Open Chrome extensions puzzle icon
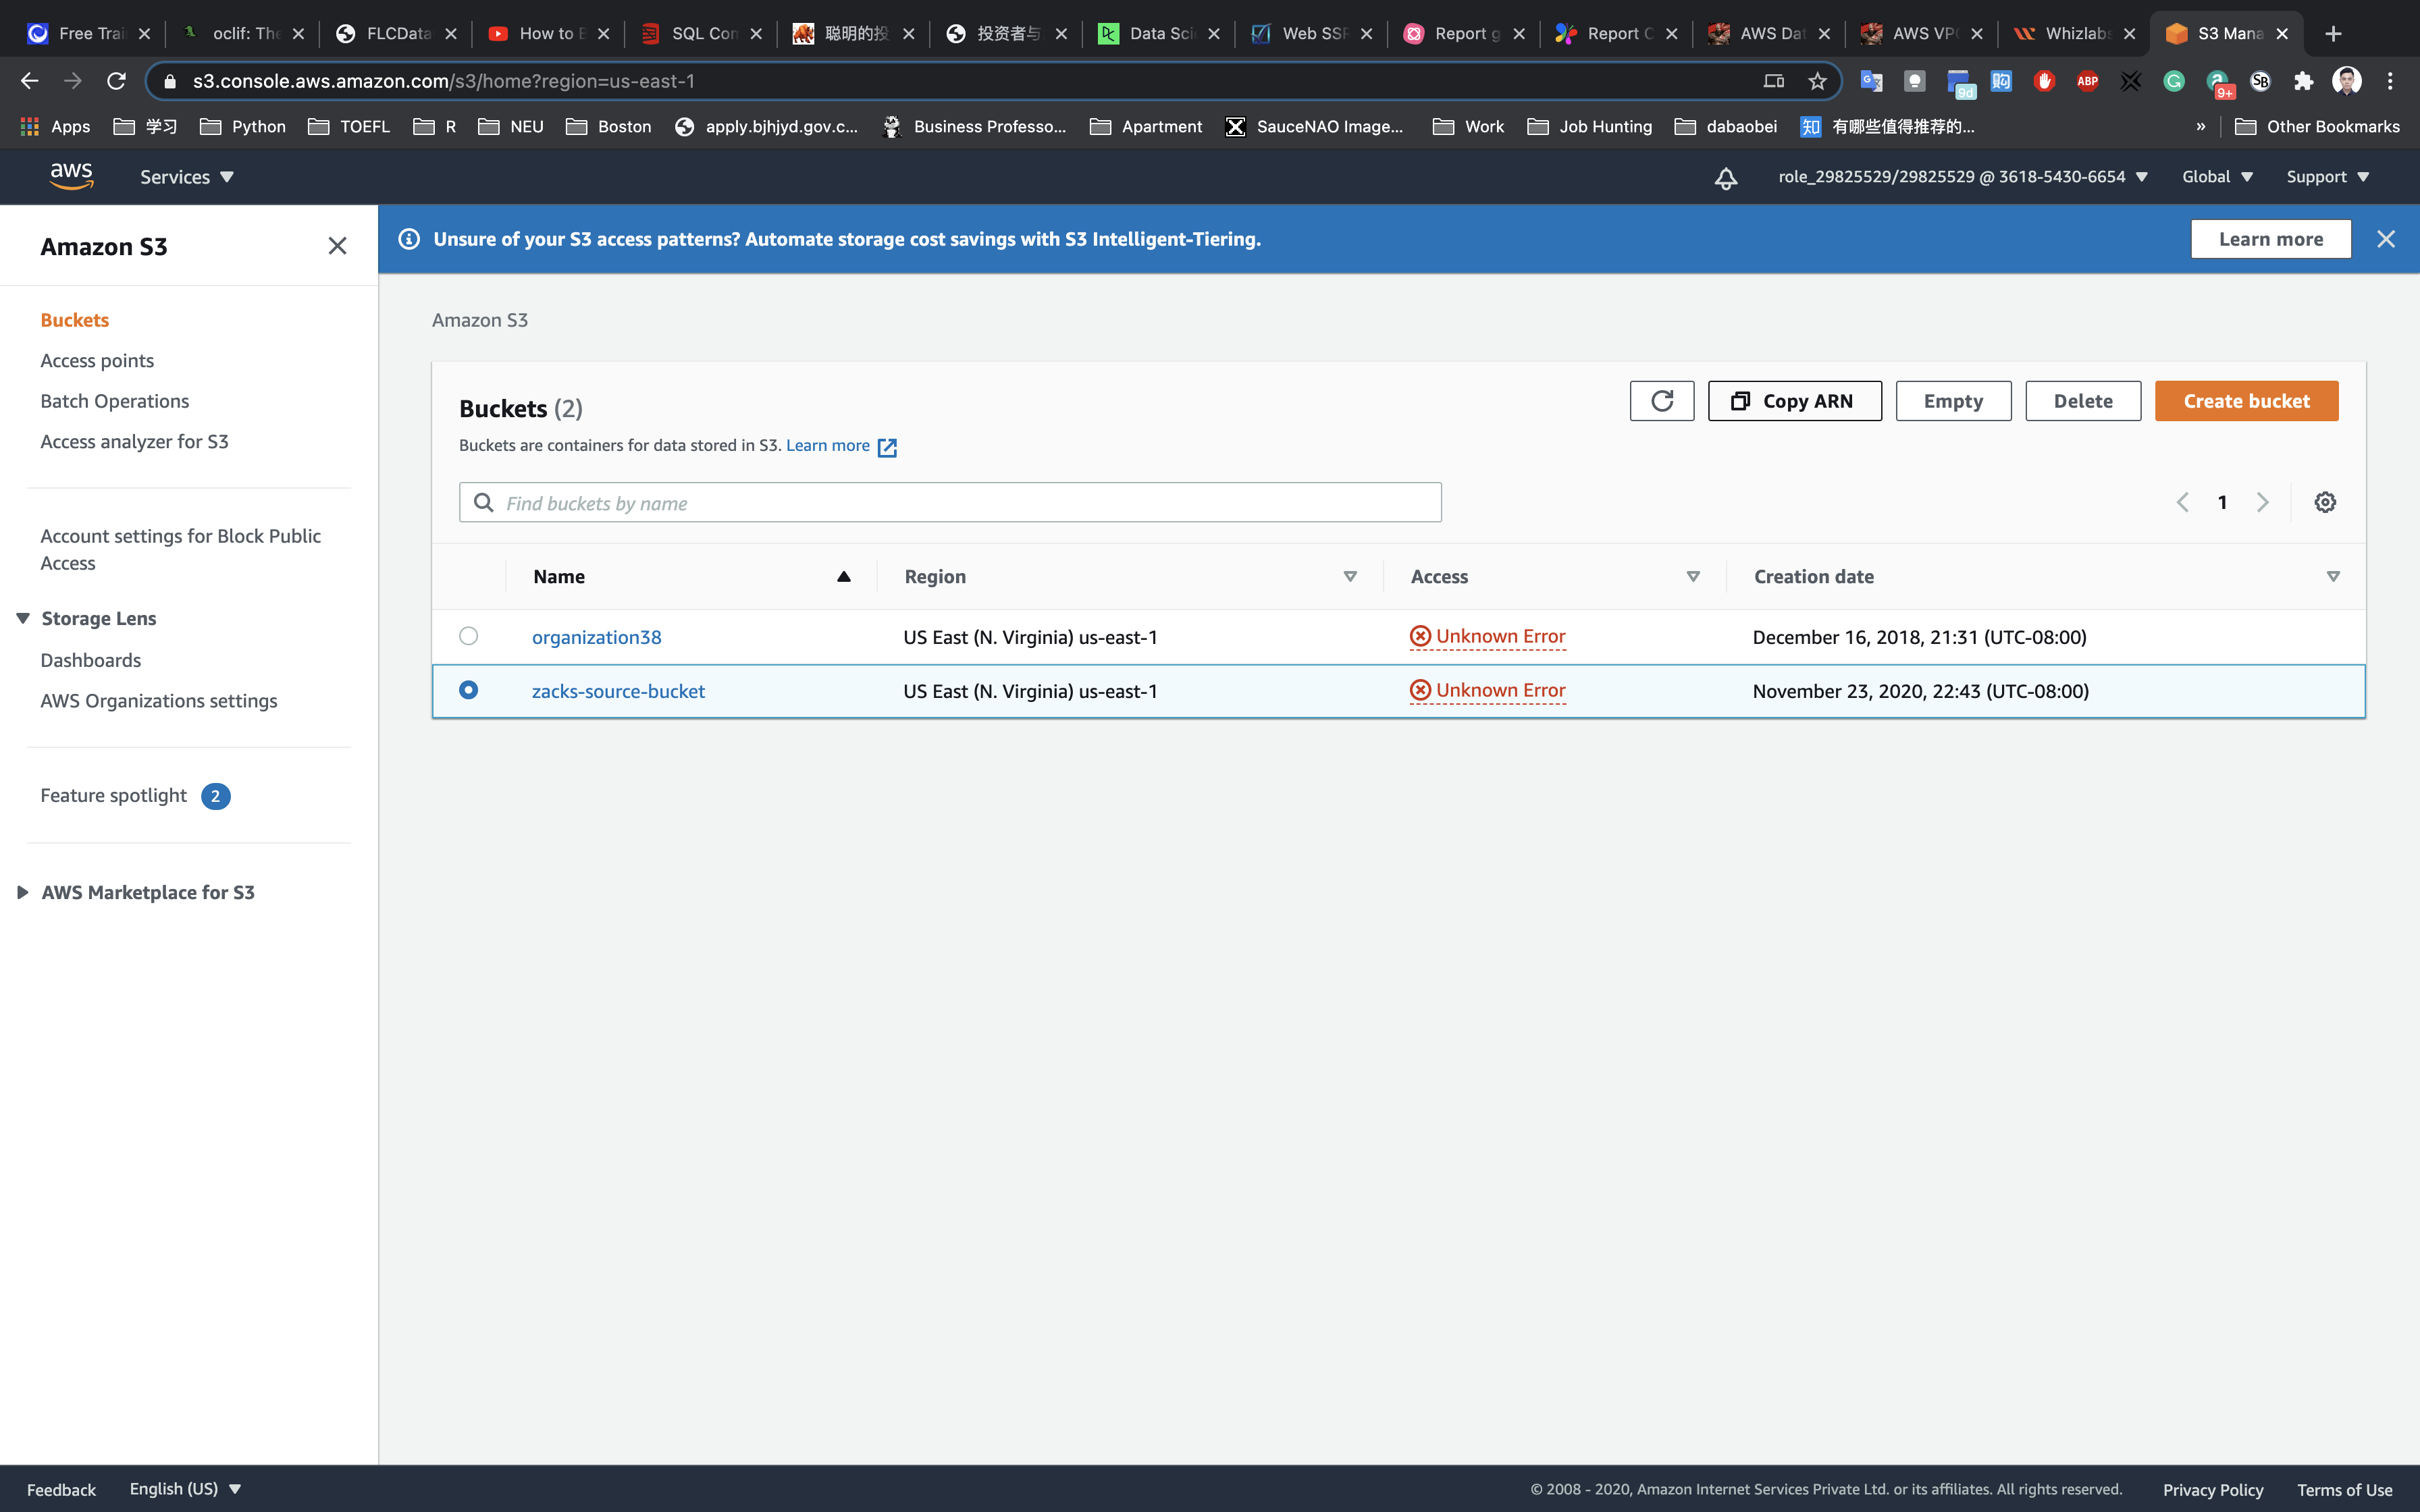The image size is (2420, 1512). click(2304, 81)
